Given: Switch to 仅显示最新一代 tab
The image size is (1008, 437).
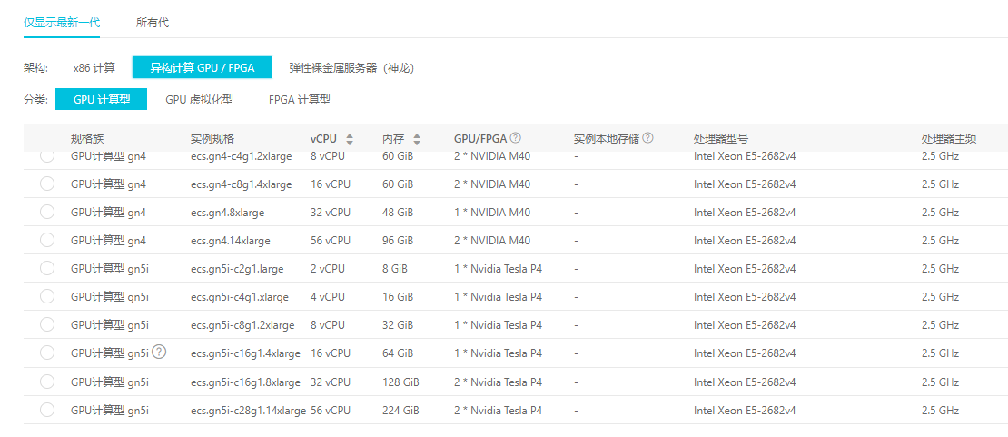Looking at the screenshot, I should (x=62, y=23).
